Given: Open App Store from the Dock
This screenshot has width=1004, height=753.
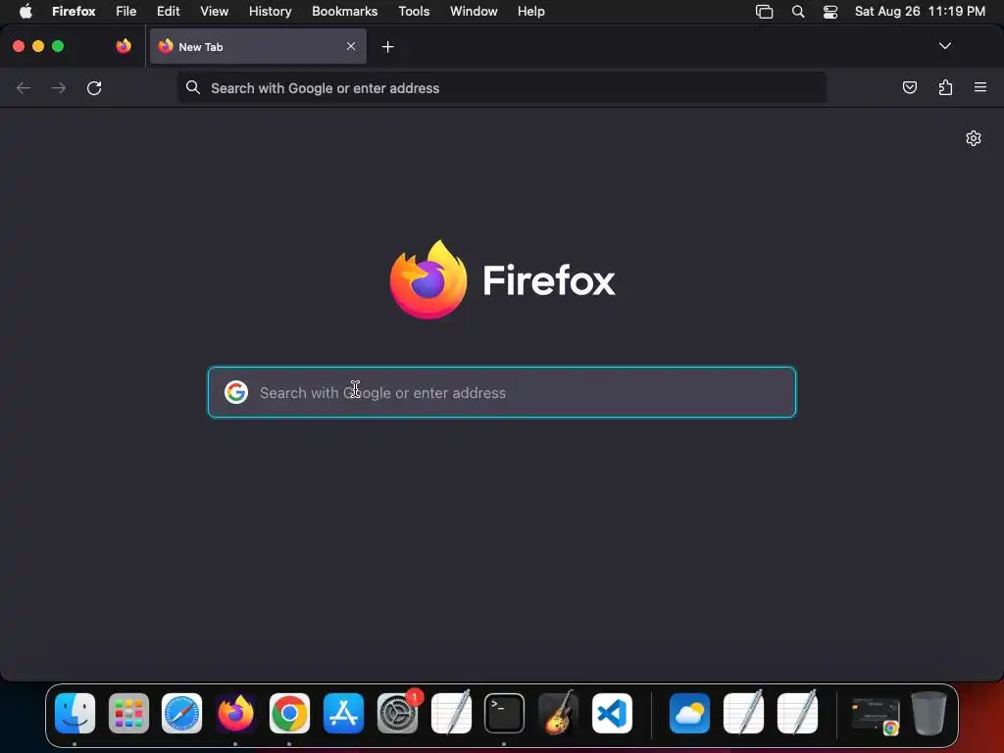Looking at the screenshot, I should [x=343, y=713].
